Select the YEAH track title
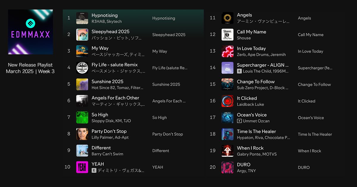Viewport: 357px width, 187px height. coord(98,164)
